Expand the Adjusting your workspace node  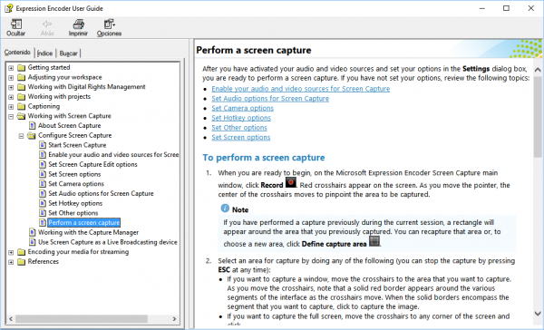tap(11, 78)
